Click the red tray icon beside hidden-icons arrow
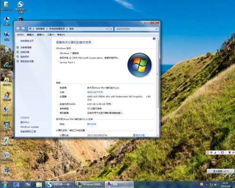This screenshot has width=235, height=188. point(202,184)
